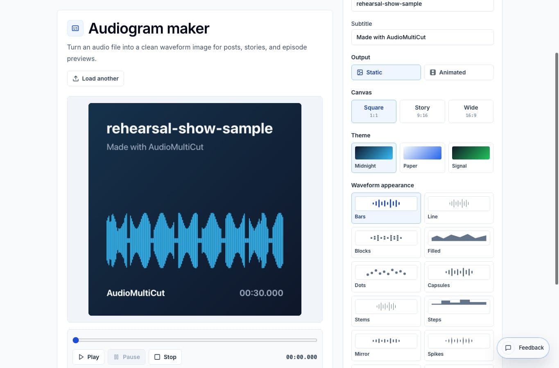Click the Subtitle text field
The image size is (559, 368).
pos(422,37)
